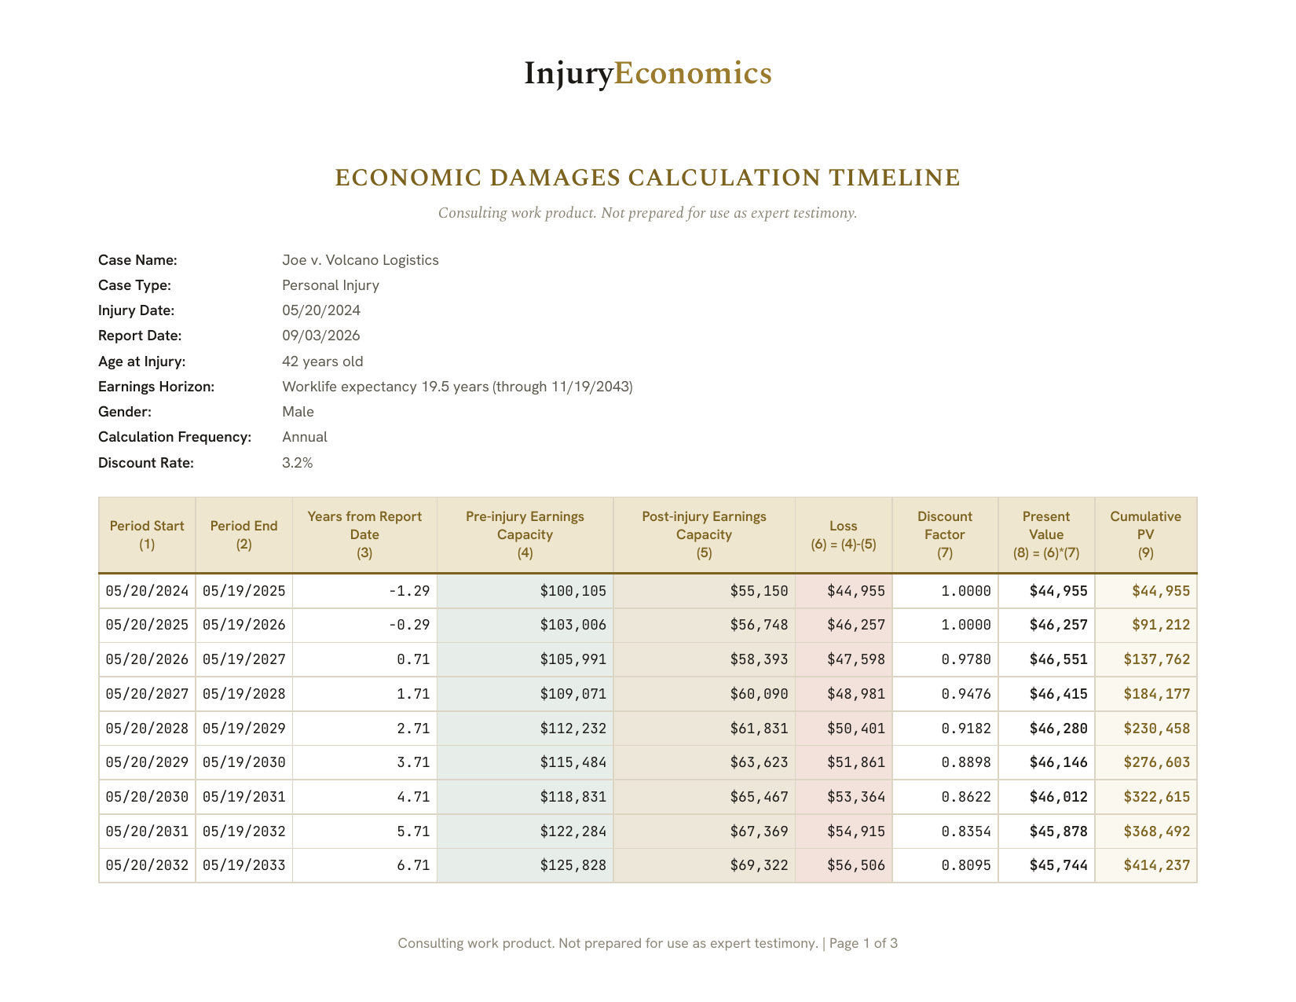Click present value cell $46,551
The image size is (1296, 1002).
[x=1046, y=659]
